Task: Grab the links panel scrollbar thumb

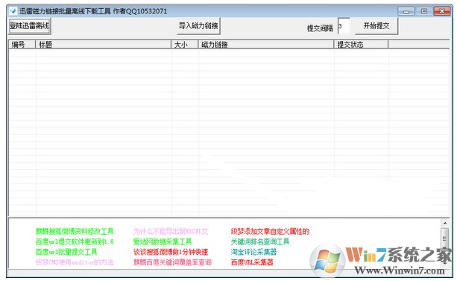Action: (445, 239)
